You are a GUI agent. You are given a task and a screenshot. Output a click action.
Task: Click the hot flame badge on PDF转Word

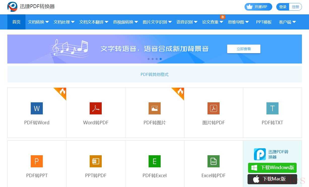pyautogui.click(x=61, y=92)
